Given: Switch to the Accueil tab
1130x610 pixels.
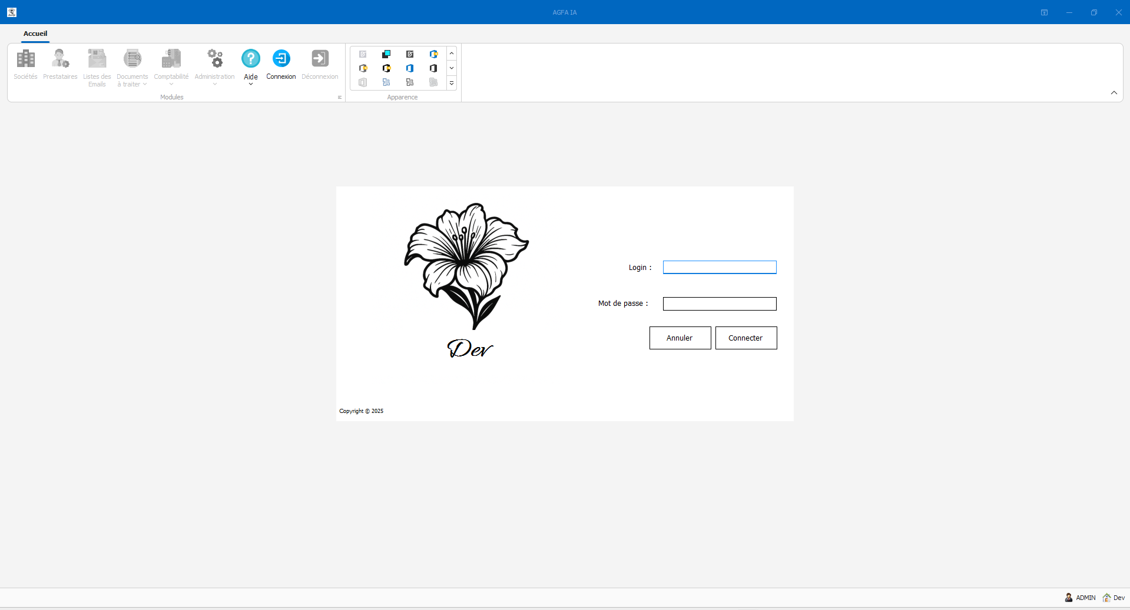Looking at the screenshot, I should coord(35,34).
